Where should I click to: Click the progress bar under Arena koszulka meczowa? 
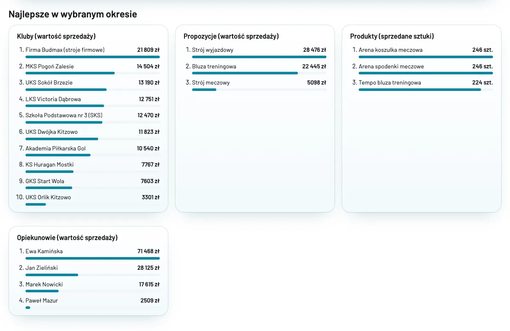tap(426, 57)
